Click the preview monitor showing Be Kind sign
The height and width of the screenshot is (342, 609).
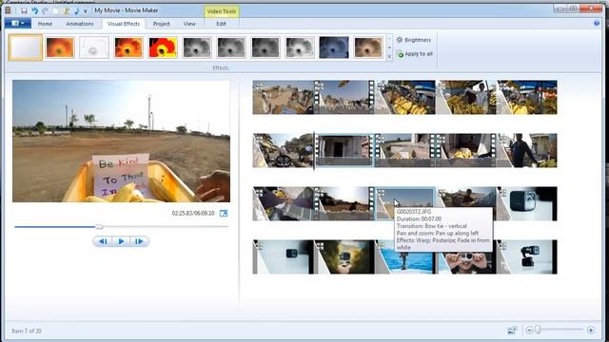(121, 142)
